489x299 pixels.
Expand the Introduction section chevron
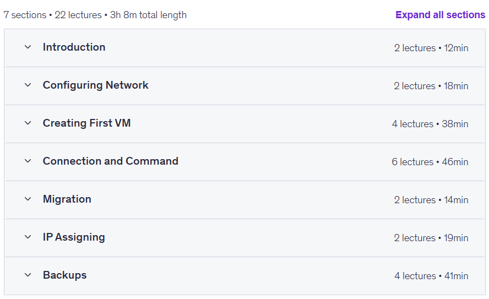[x=28, y=47]
